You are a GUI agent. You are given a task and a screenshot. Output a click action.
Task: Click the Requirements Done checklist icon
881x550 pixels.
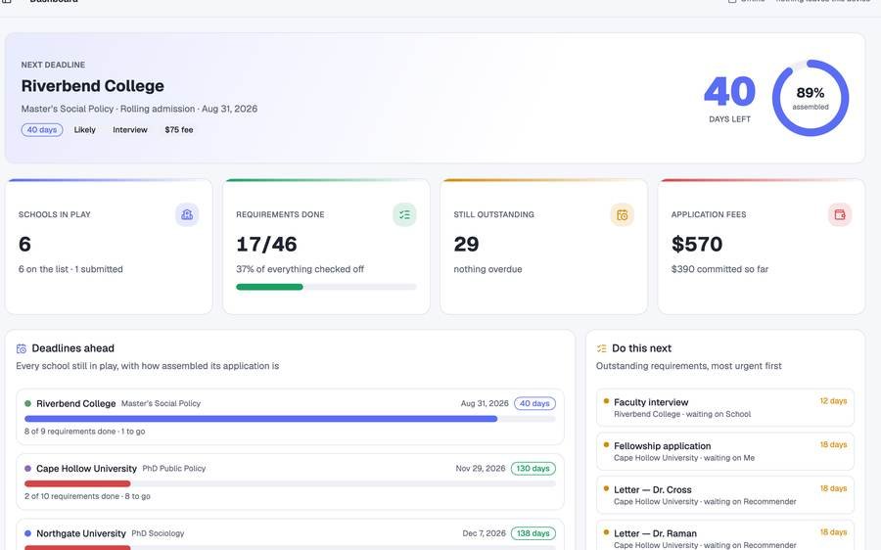click(x=404, y=214)
